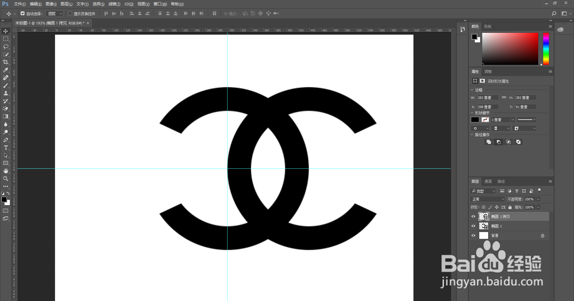Select the Eraser tool
The image size is (574, 301).
(x=6, y=109)
